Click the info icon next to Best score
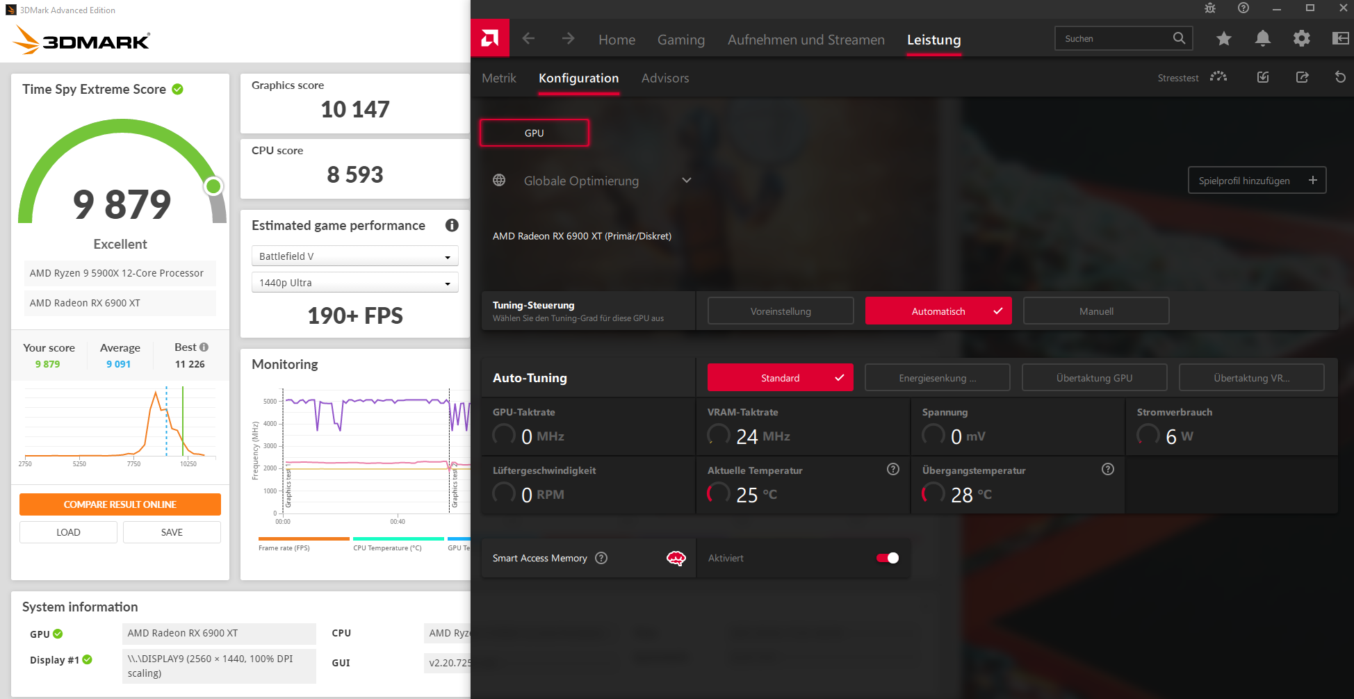Viewport: 1354px width, 699px height. tap(204, 347)
